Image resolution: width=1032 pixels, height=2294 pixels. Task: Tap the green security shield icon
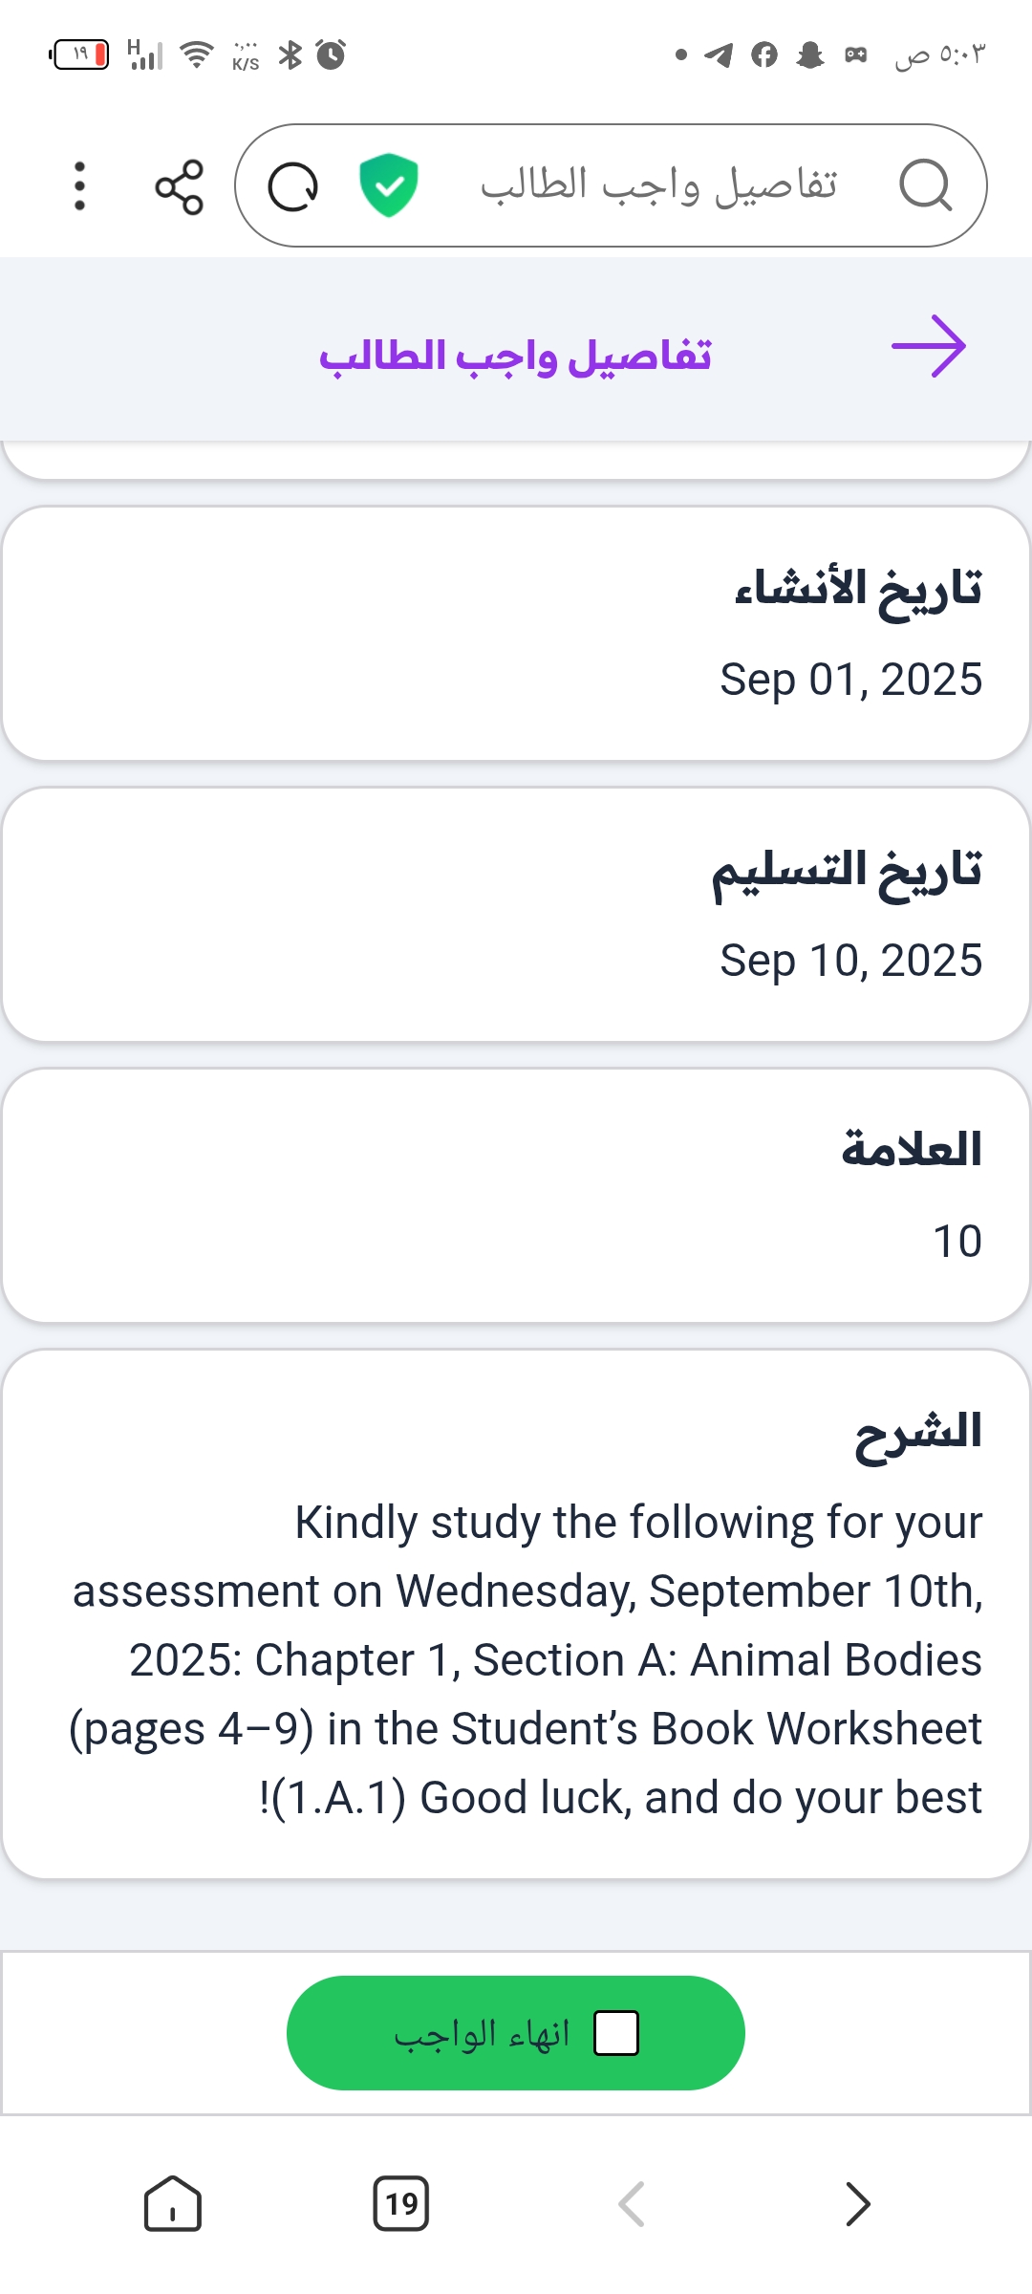coord(388,185)
